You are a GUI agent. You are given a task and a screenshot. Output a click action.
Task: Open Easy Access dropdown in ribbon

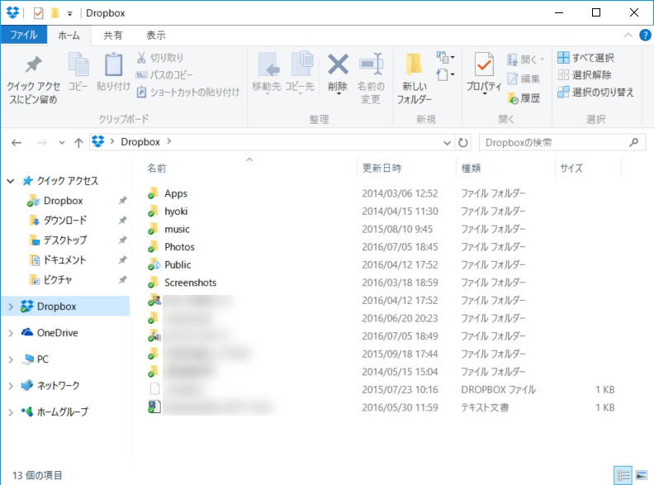(445, 74)
